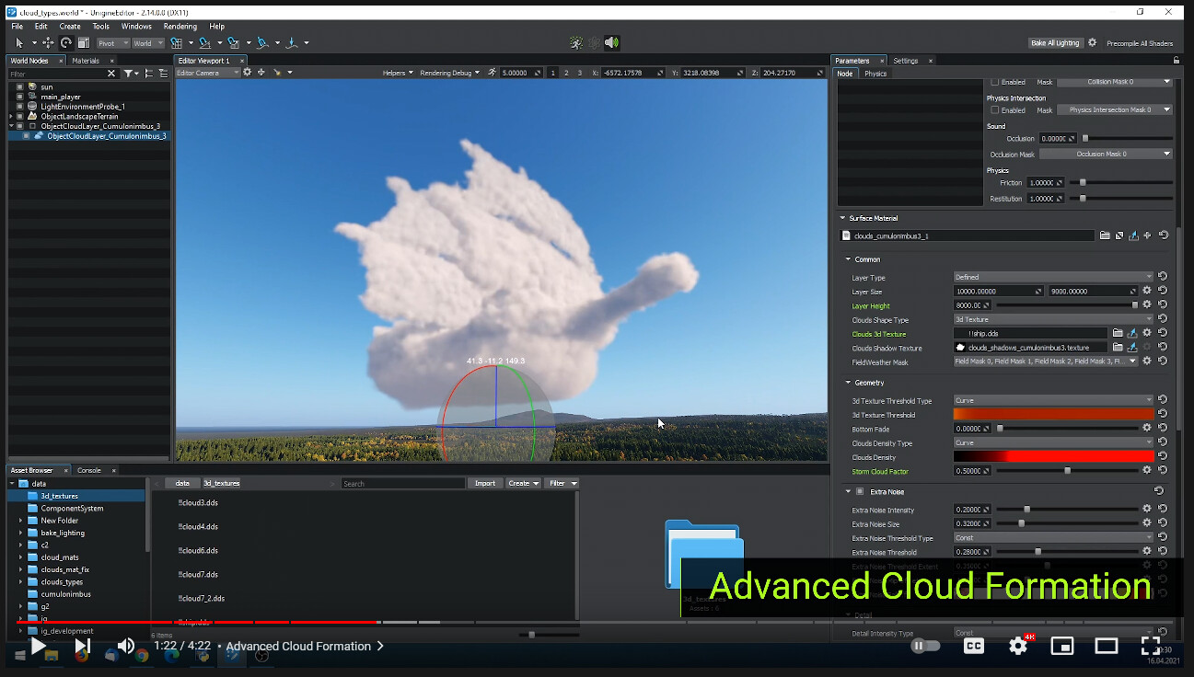Toggle YouTube closed captions CC icon
This screenshot has width=1194, height=677.
pyautogui.click(x=974, y=646)
